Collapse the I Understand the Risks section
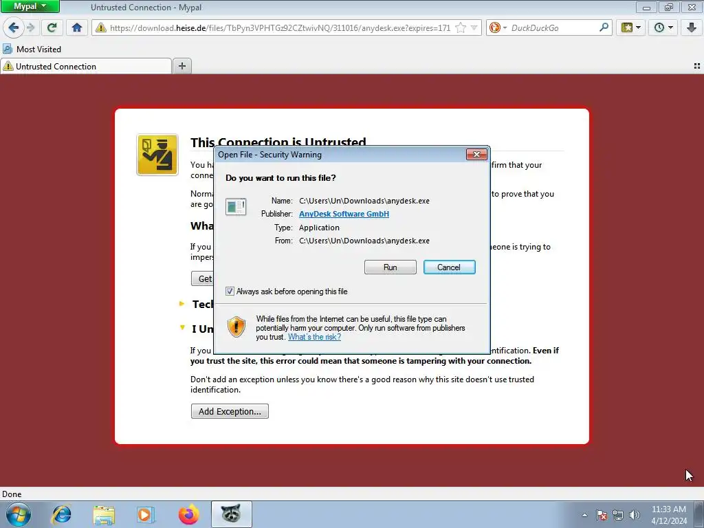704x528 pixels. pos(182,328)
